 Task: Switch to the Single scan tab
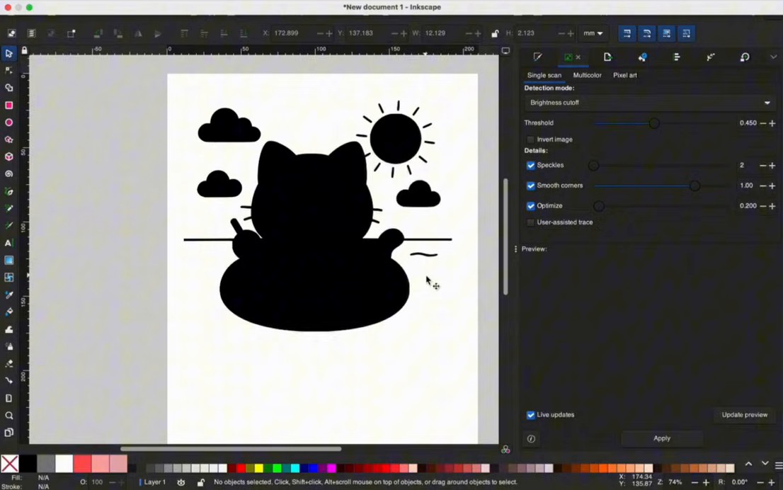(544, 76)
